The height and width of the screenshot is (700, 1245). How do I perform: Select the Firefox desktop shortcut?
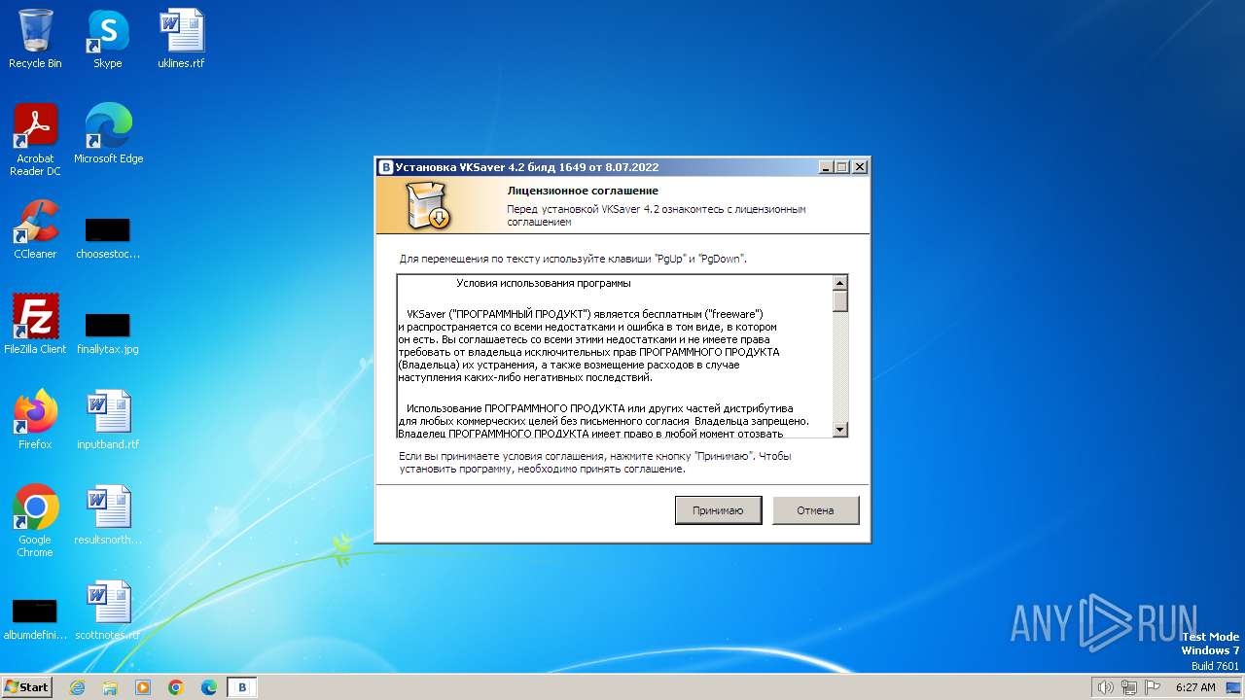pyautogui.click(x=35, y=419)
